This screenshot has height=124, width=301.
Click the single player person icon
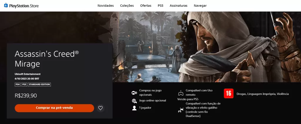pyautogui.click(x=134, y=108)
